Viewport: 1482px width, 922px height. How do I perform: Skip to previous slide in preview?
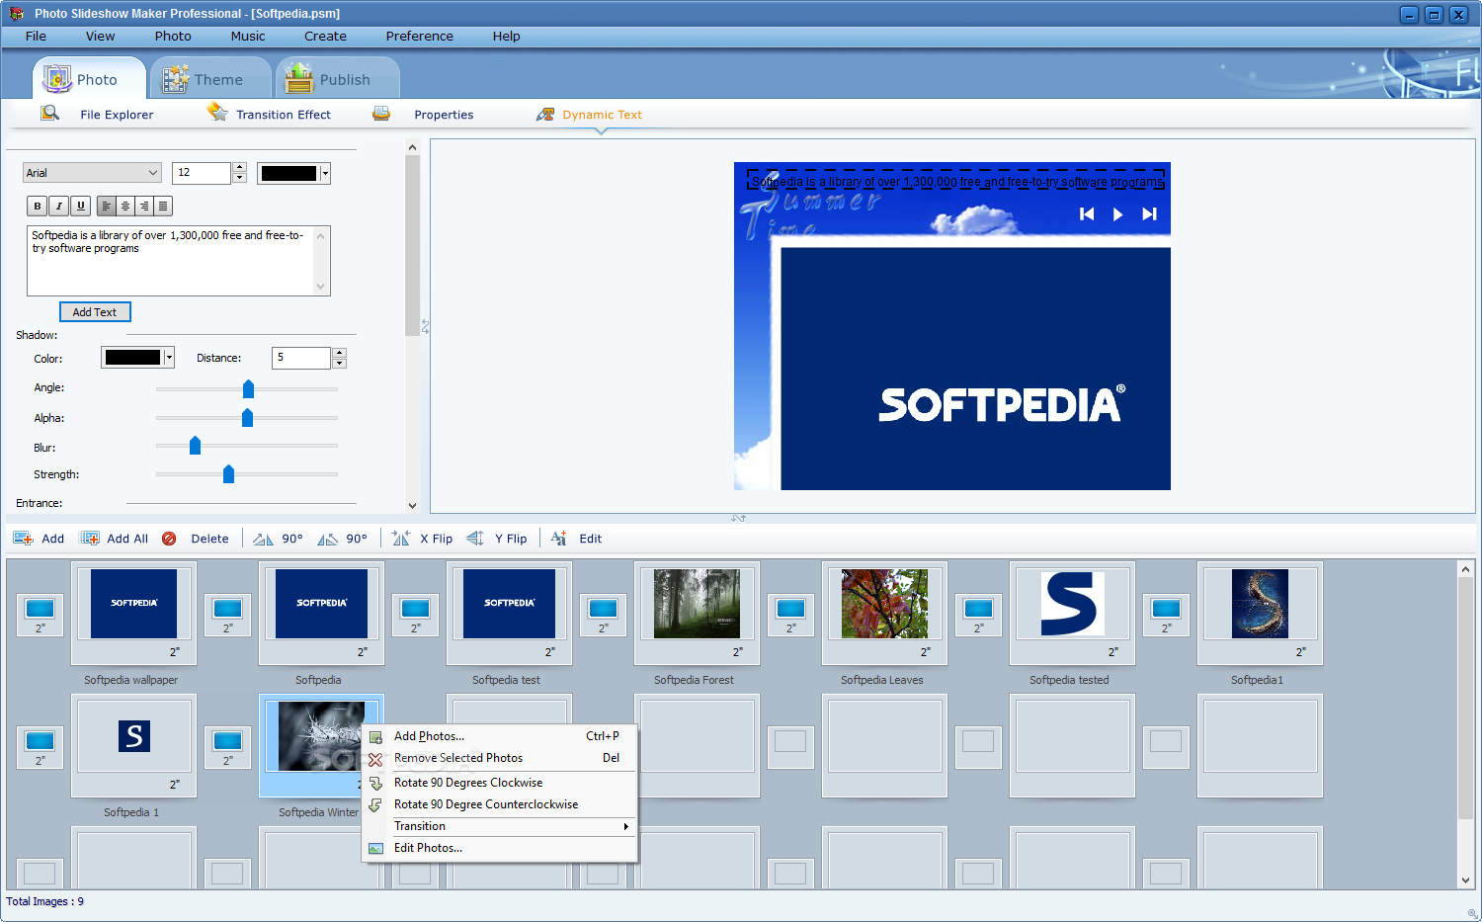[x=1087, y=213]
